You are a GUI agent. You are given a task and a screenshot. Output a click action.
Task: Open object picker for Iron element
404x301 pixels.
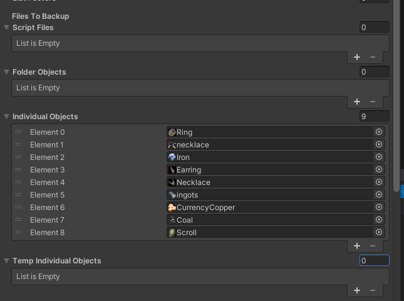click(x=378, y=157)
